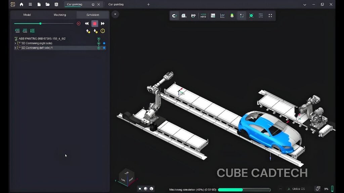Switch to the second Car painting tab

point(116,4)
